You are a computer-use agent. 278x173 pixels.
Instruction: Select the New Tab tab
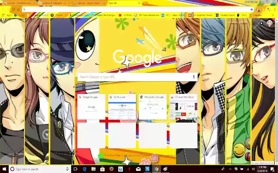point(124,3)
